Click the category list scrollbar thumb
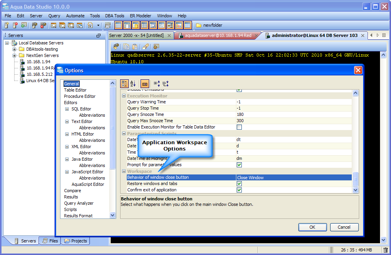This screenshot has height=255, width=391. coord(112,128)
